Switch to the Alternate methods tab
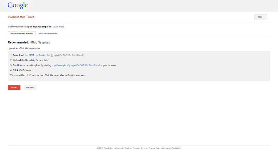Image resolution: width=278 pixels, height=150 pixels. click(48, 34)
